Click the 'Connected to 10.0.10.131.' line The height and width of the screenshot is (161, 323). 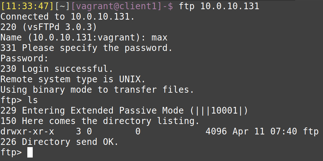pos(67,16)
